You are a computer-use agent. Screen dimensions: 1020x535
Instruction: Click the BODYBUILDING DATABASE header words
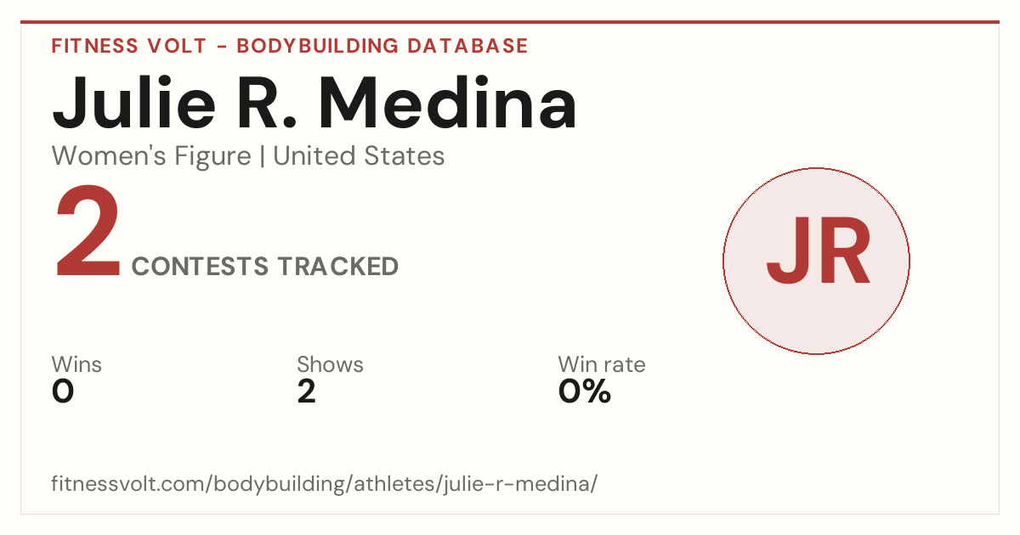(x=382, y=46)
